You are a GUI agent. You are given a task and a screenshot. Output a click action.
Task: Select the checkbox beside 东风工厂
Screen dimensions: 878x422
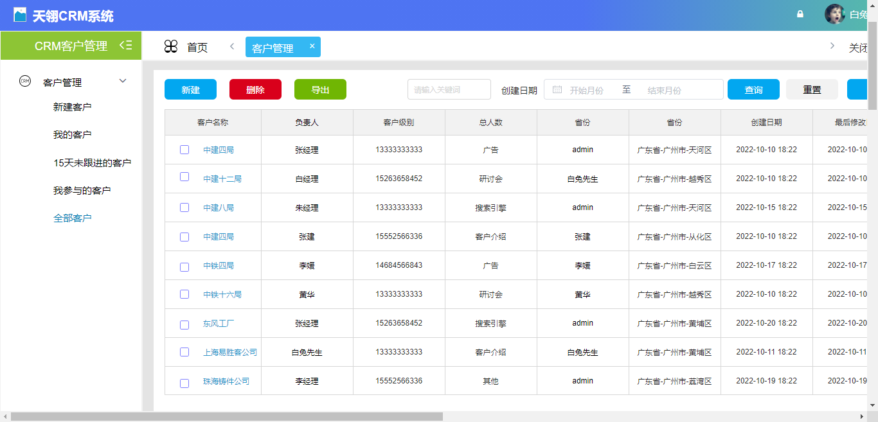(x=184, y=323)
